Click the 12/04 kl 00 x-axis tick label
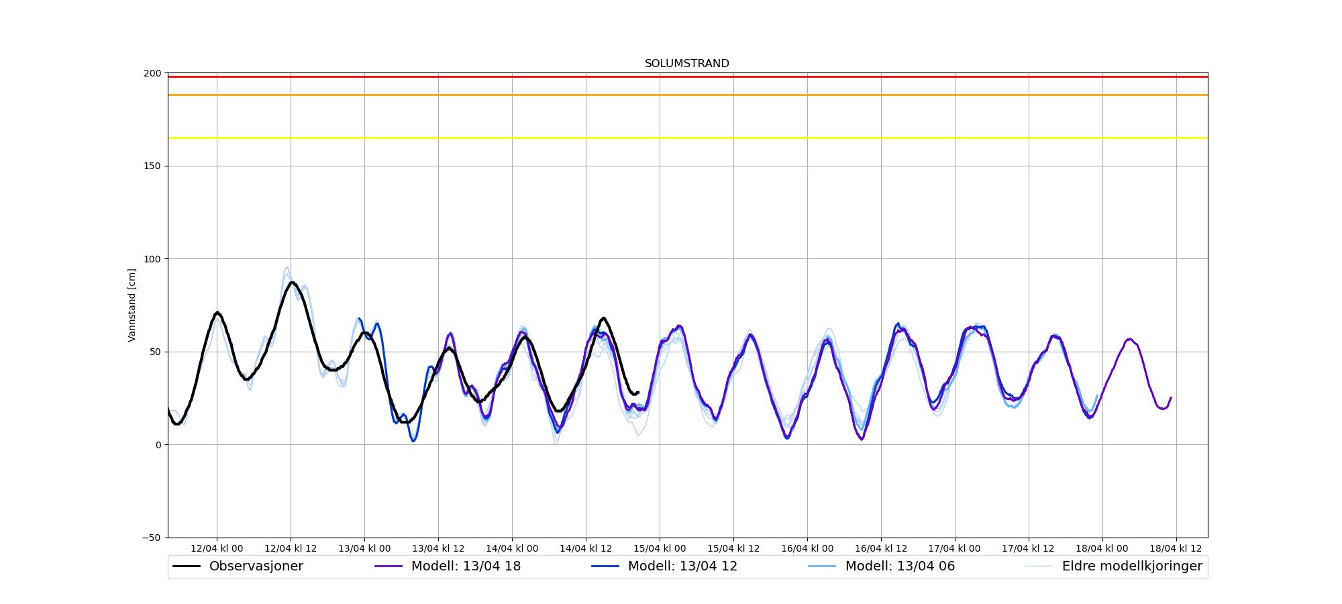This screenshot has width=1342, height=604. [217, 548]
